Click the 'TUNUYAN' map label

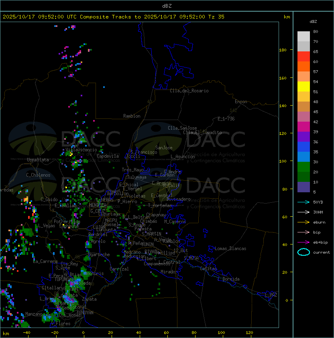pyautogui.click(x=85, y=313)
